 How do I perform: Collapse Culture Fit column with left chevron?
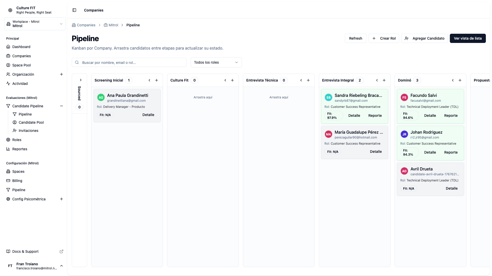click(x=225, y=80)
